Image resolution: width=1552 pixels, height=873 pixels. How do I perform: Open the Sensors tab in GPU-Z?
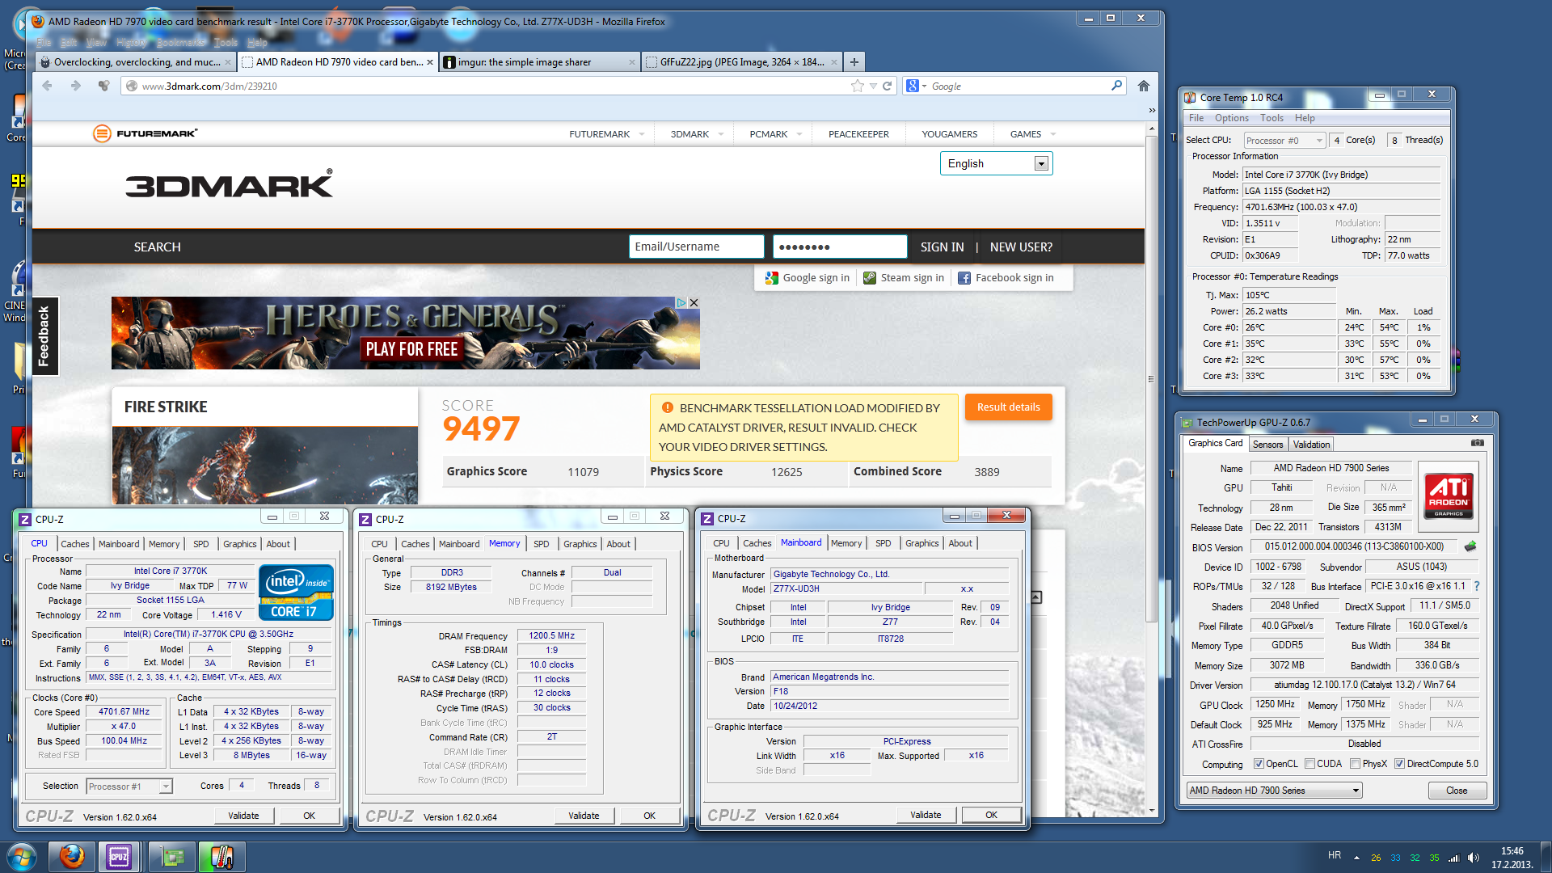tap(1267, 445)
